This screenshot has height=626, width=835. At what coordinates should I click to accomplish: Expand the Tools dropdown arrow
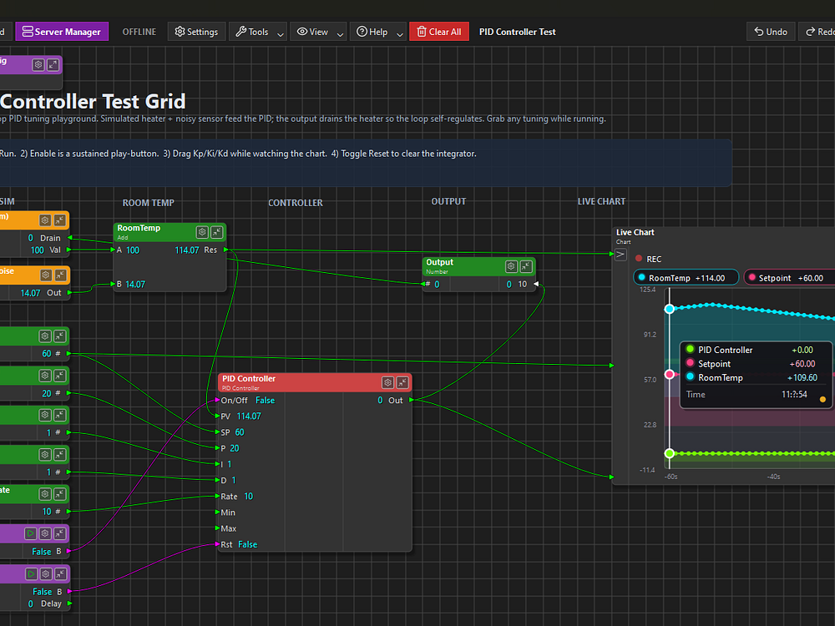281,33
